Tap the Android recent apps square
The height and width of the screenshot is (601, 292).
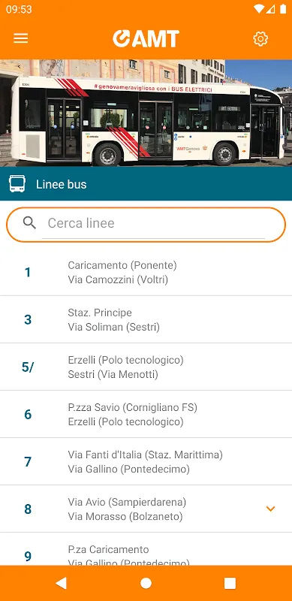tap(230, 583)
